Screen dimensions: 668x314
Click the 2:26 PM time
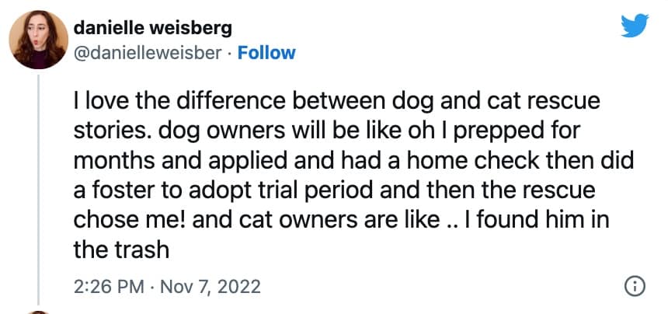[108, 287]
